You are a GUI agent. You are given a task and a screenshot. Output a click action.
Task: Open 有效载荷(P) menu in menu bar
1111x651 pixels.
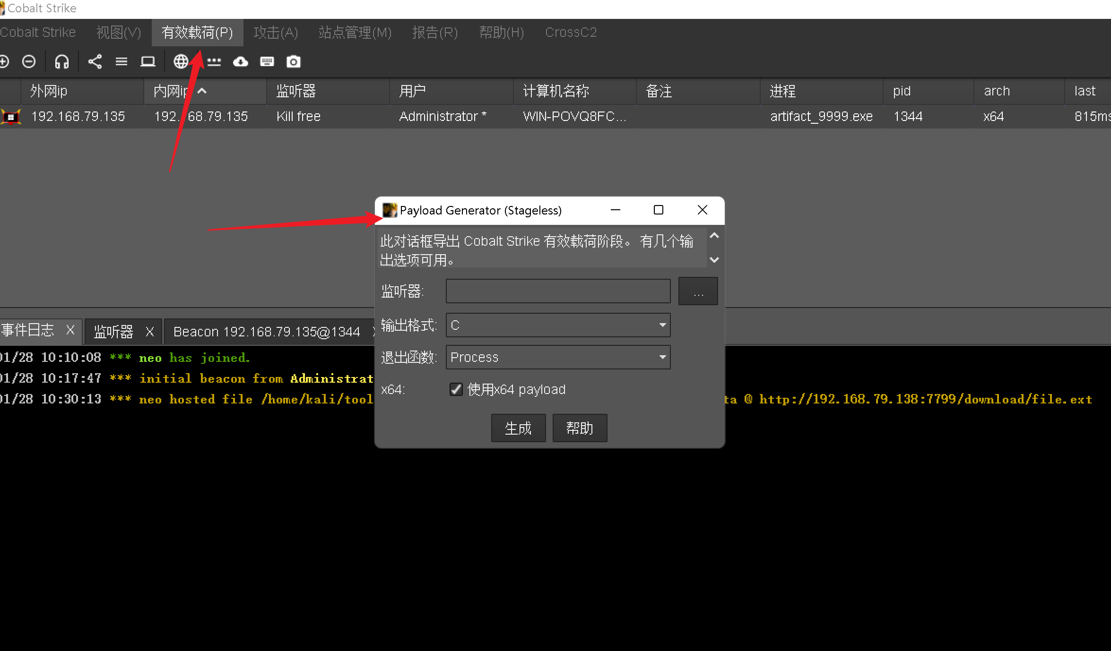[x=196, y=32]
